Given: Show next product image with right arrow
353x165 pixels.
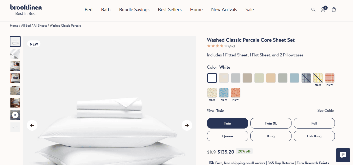Looking at the screenshot, I should 187,125.
